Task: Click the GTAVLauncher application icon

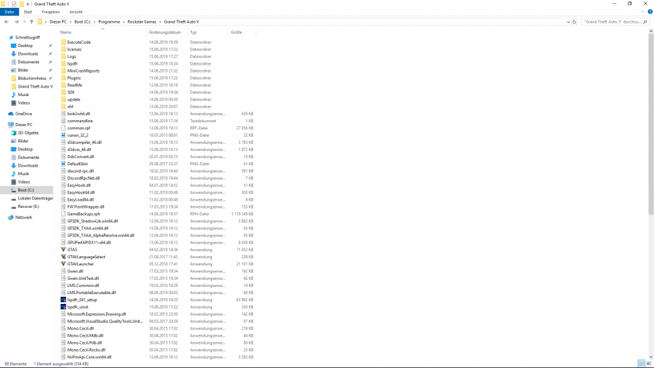Action: [63, 264]
